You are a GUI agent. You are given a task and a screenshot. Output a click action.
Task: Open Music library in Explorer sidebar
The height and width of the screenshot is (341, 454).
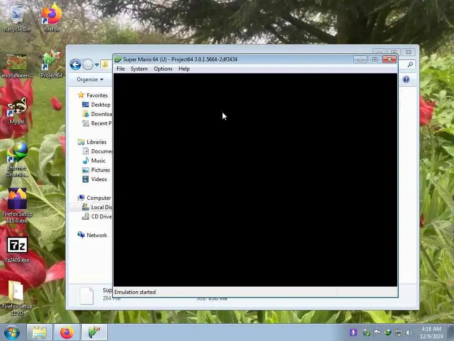94,161
